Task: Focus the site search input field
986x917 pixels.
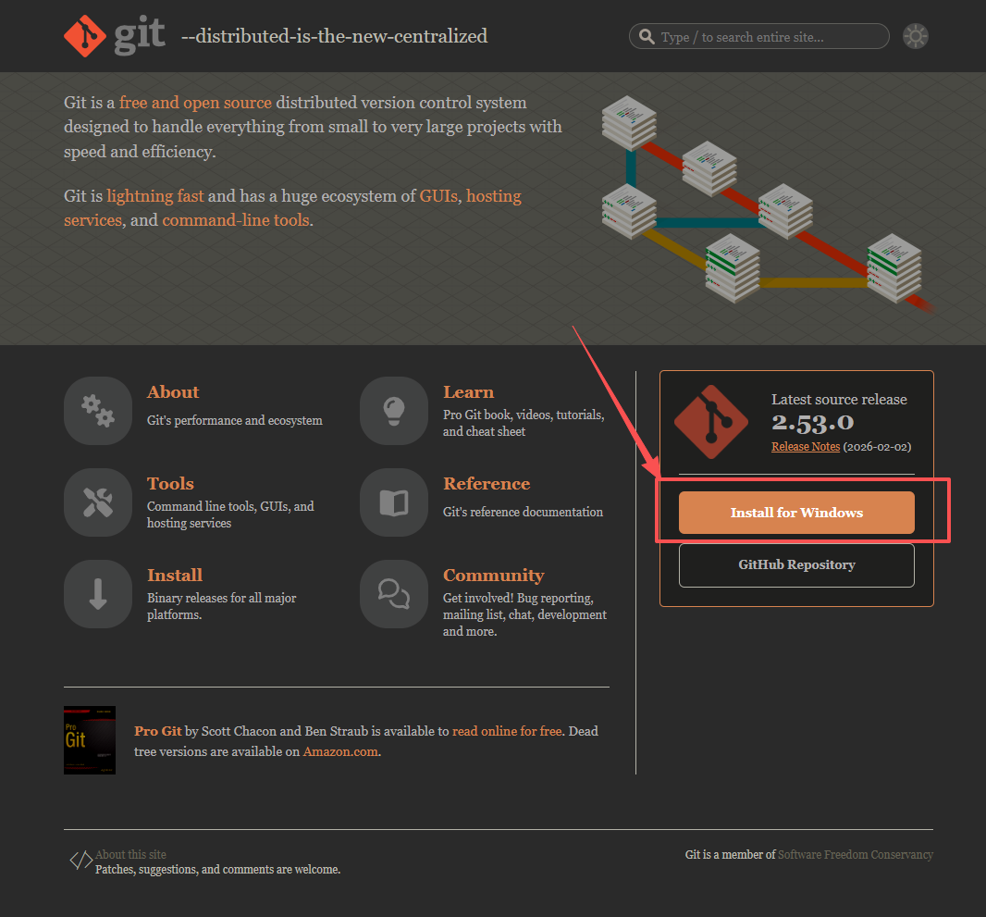Action: (x=768, y=37)
